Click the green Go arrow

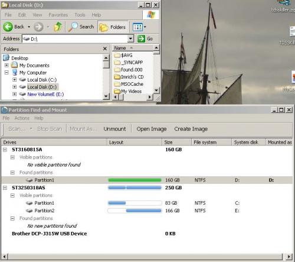[141, 38]
